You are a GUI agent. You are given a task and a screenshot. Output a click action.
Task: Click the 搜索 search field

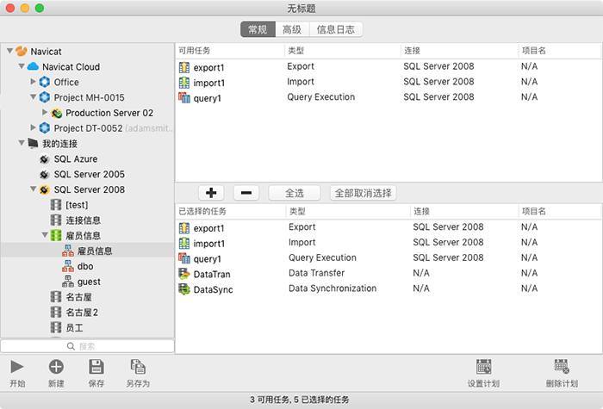[88, 346]
